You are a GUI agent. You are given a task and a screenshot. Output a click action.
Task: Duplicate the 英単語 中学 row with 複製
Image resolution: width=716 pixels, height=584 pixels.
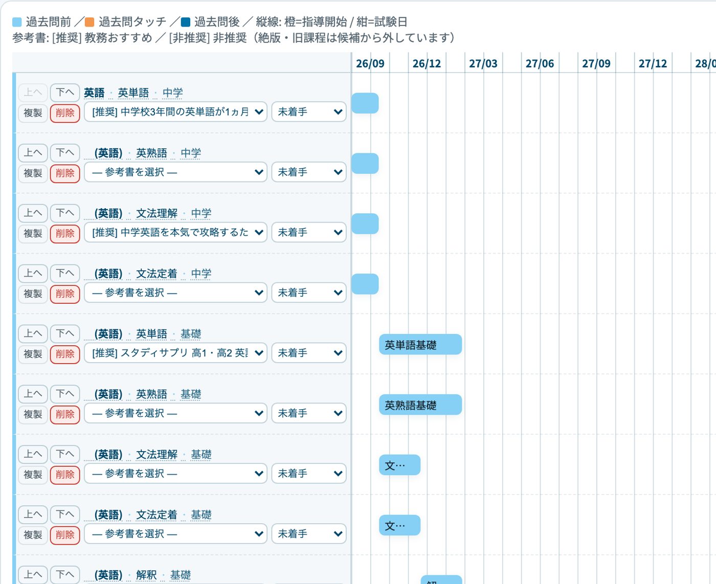(x=33, y=113)
